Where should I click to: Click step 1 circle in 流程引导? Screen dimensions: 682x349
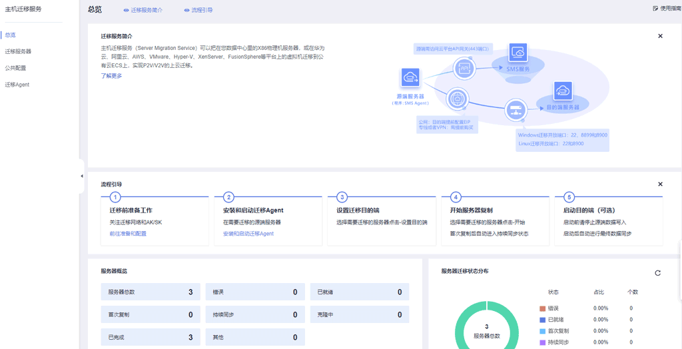click(x=115, y=197)
